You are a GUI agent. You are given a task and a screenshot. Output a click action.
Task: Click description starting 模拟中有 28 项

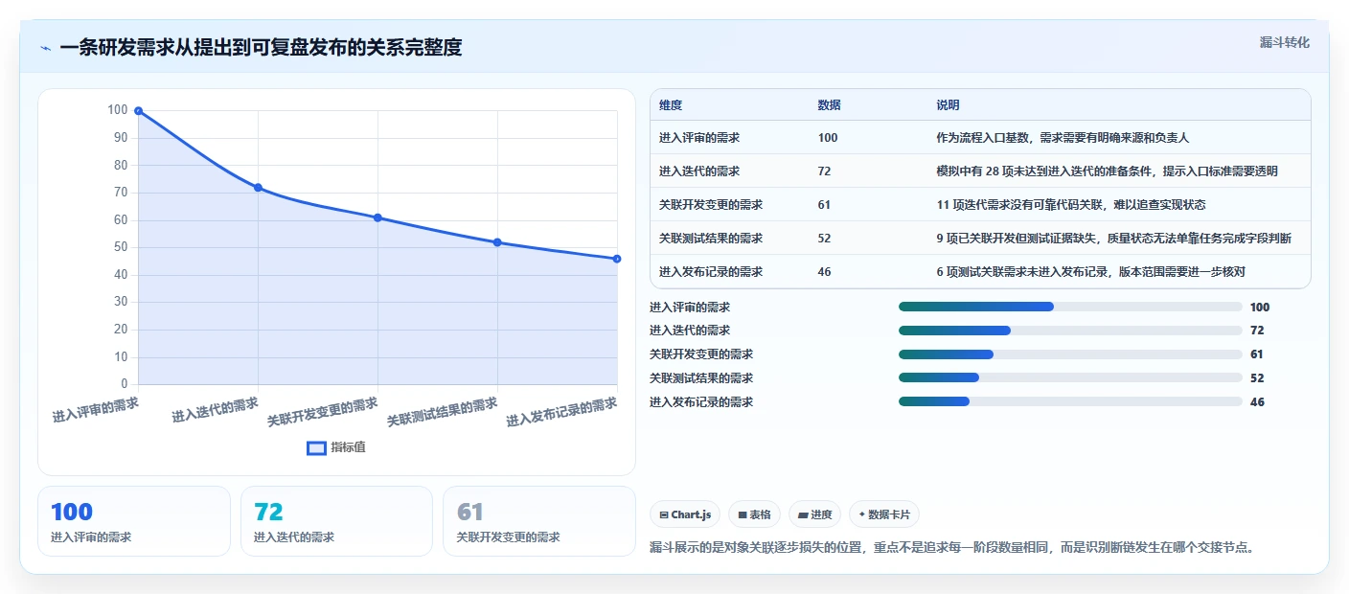point(1107,171)
